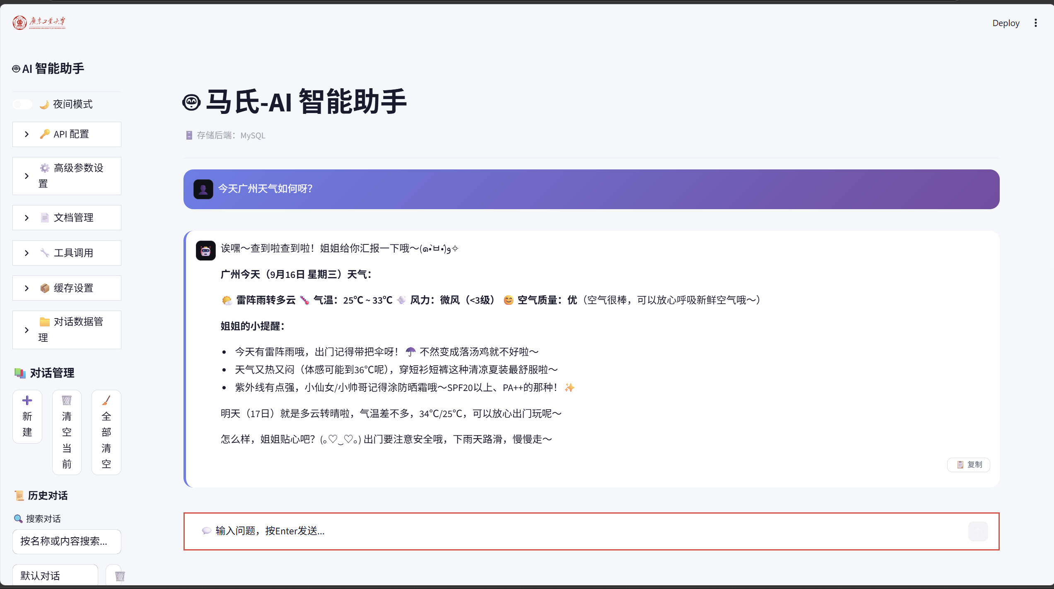Click the AI 智能助手 sidebar title
1054x589 pixels.
[48, 69]
